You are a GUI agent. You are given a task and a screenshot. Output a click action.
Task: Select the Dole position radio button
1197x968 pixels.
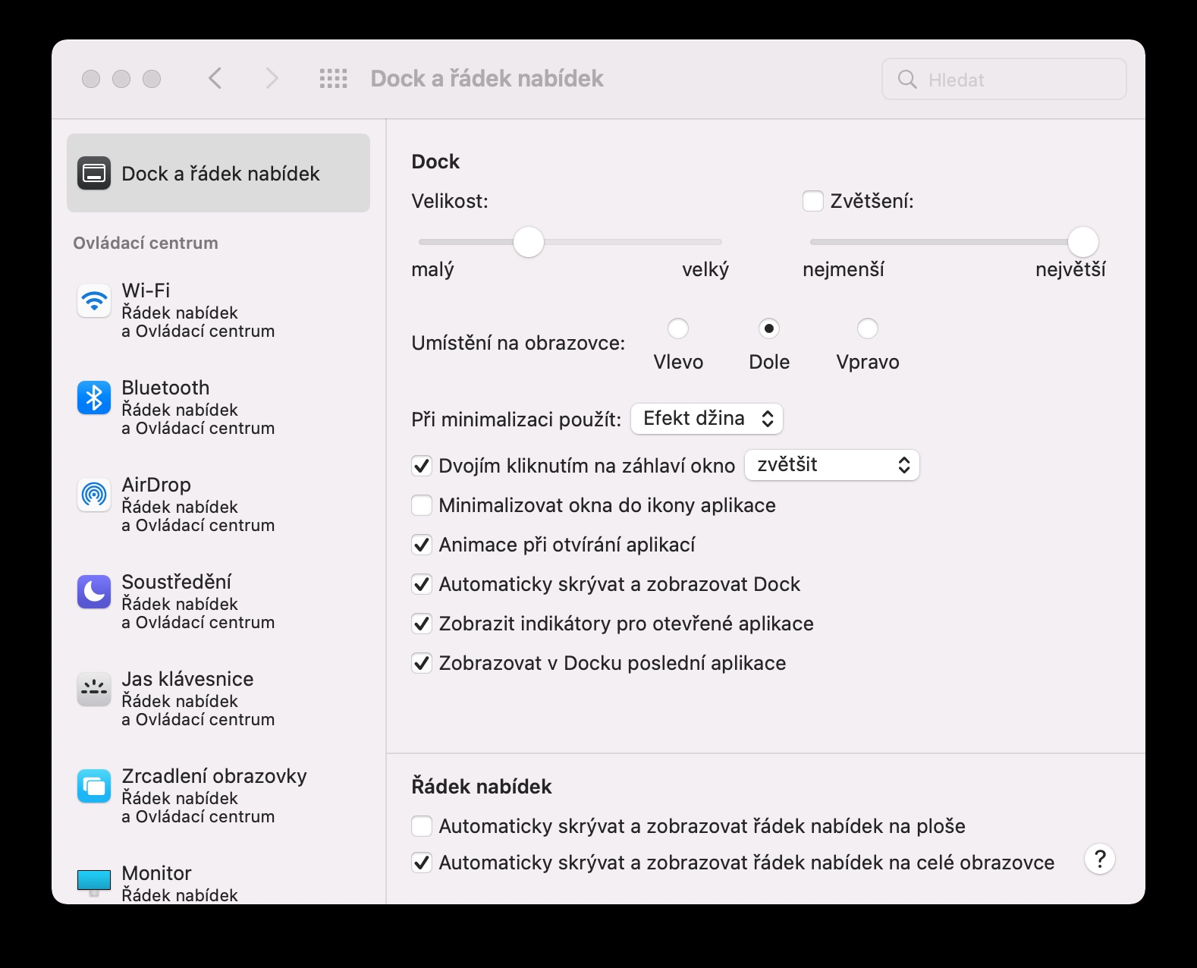point(769,328)
